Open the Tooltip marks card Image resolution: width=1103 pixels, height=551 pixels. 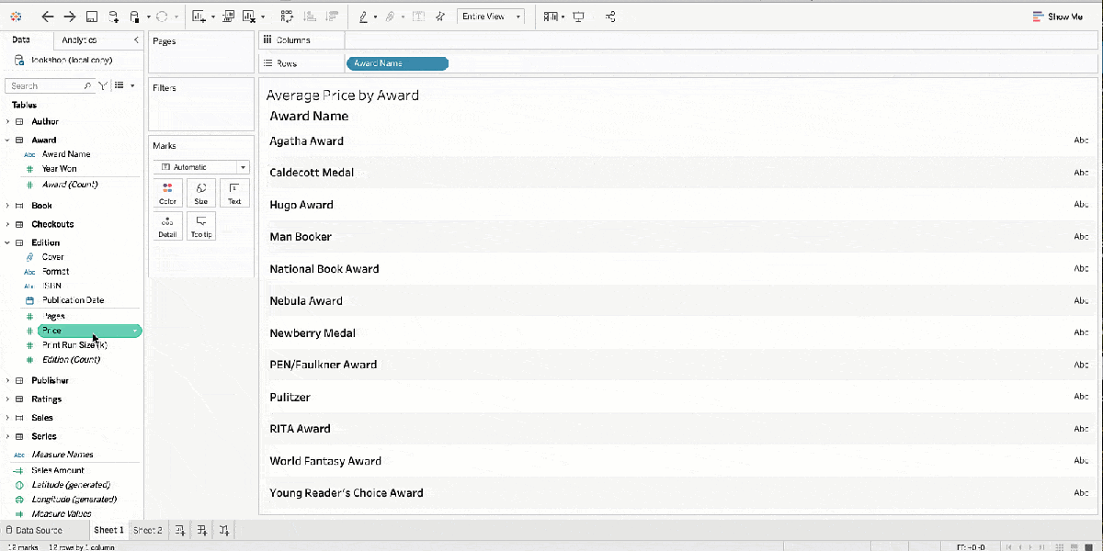coord(200,226)
